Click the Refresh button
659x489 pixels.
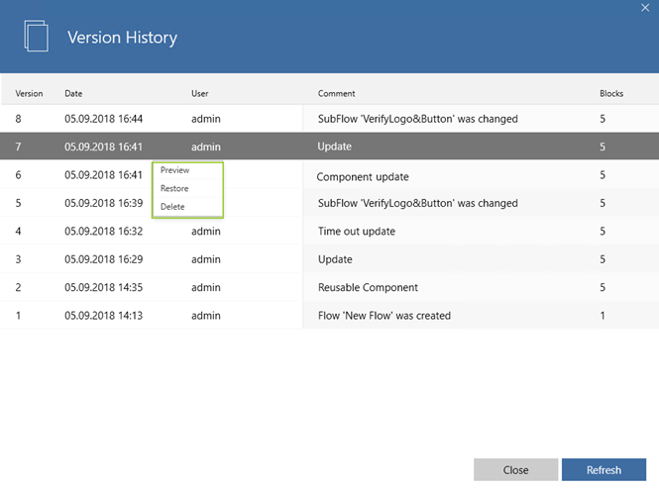coord(604,469)
